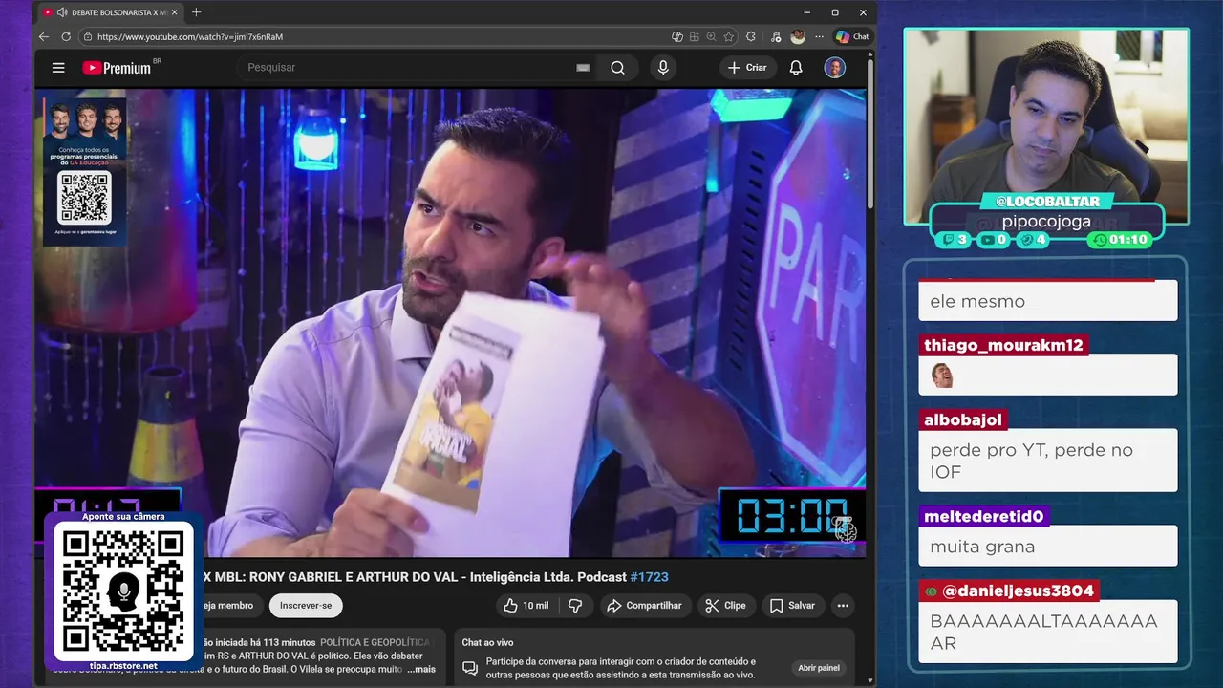
Task: Click chat username thiago_mourakm12
Action: coord(1003,346)
